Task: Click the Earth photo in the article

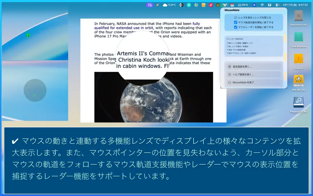Action: 154,97
